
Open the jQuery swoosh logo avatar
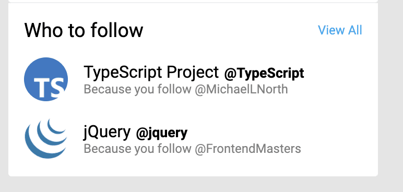pos(46,138)
